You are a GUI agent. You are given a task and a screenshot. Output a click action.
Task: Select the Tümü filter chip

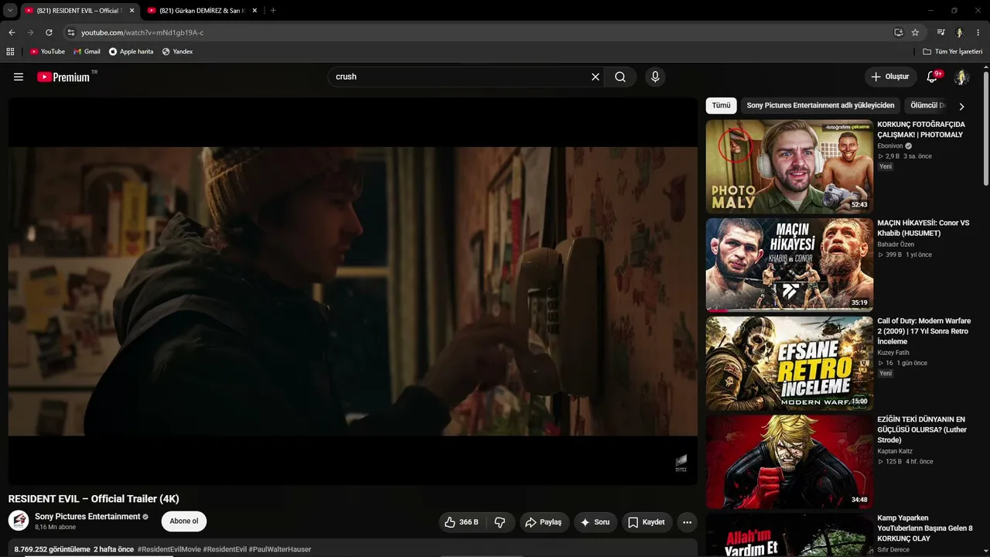721,105
